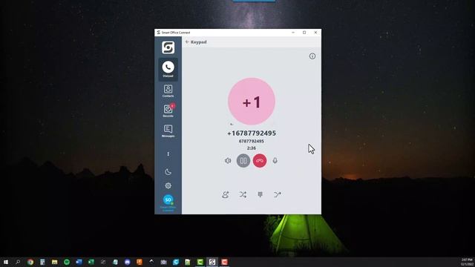Click the call timer 2:36
The height and width of the screenshot is (267, 475).
252,148
